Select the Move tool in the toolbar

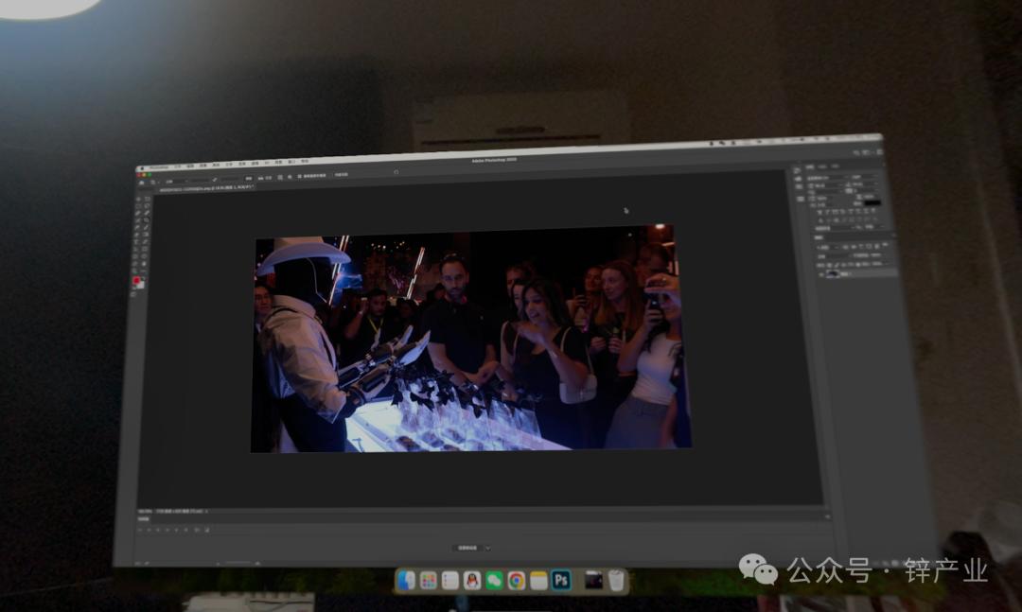tap(138, 199)
